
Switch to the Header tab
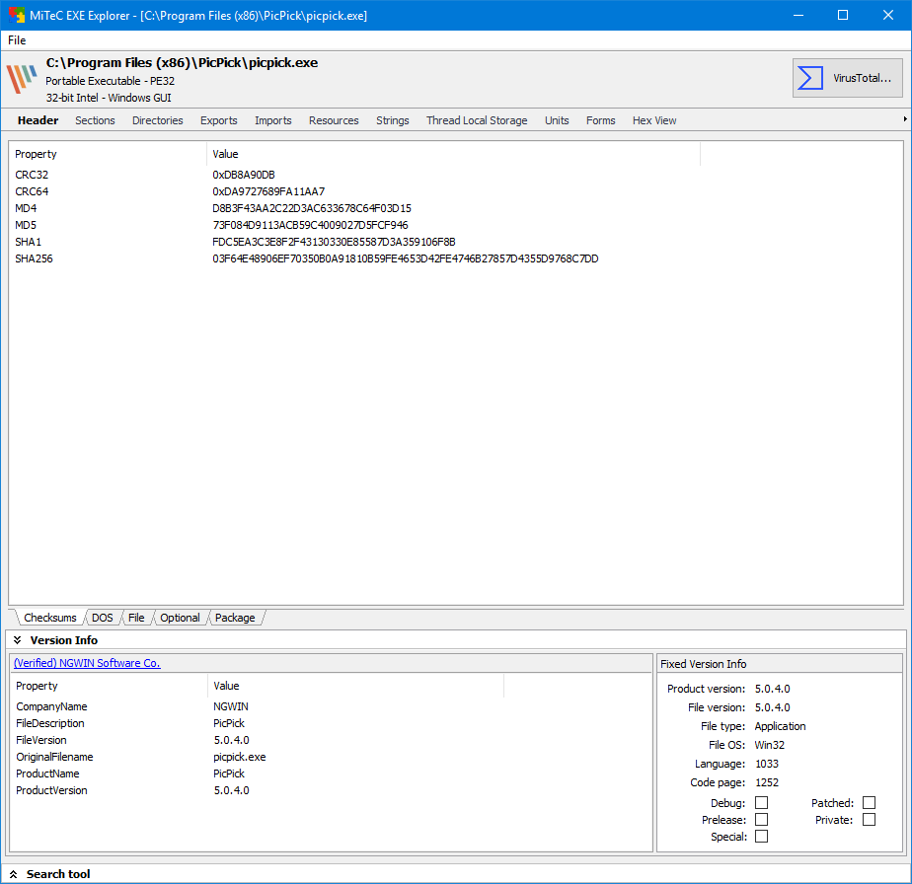point(38,120)
